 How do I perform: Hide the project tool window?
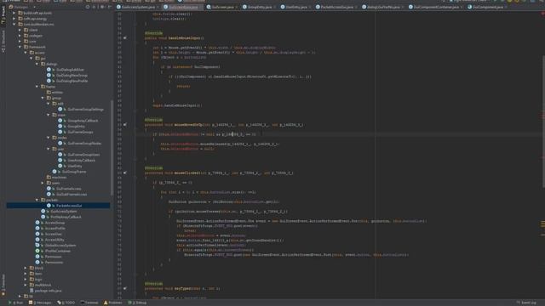pos(110,7)
